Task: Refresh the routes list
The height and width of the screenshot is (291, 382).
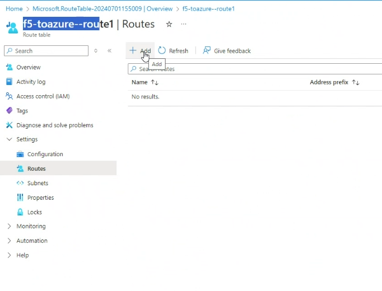Action: tap(173, 50)
